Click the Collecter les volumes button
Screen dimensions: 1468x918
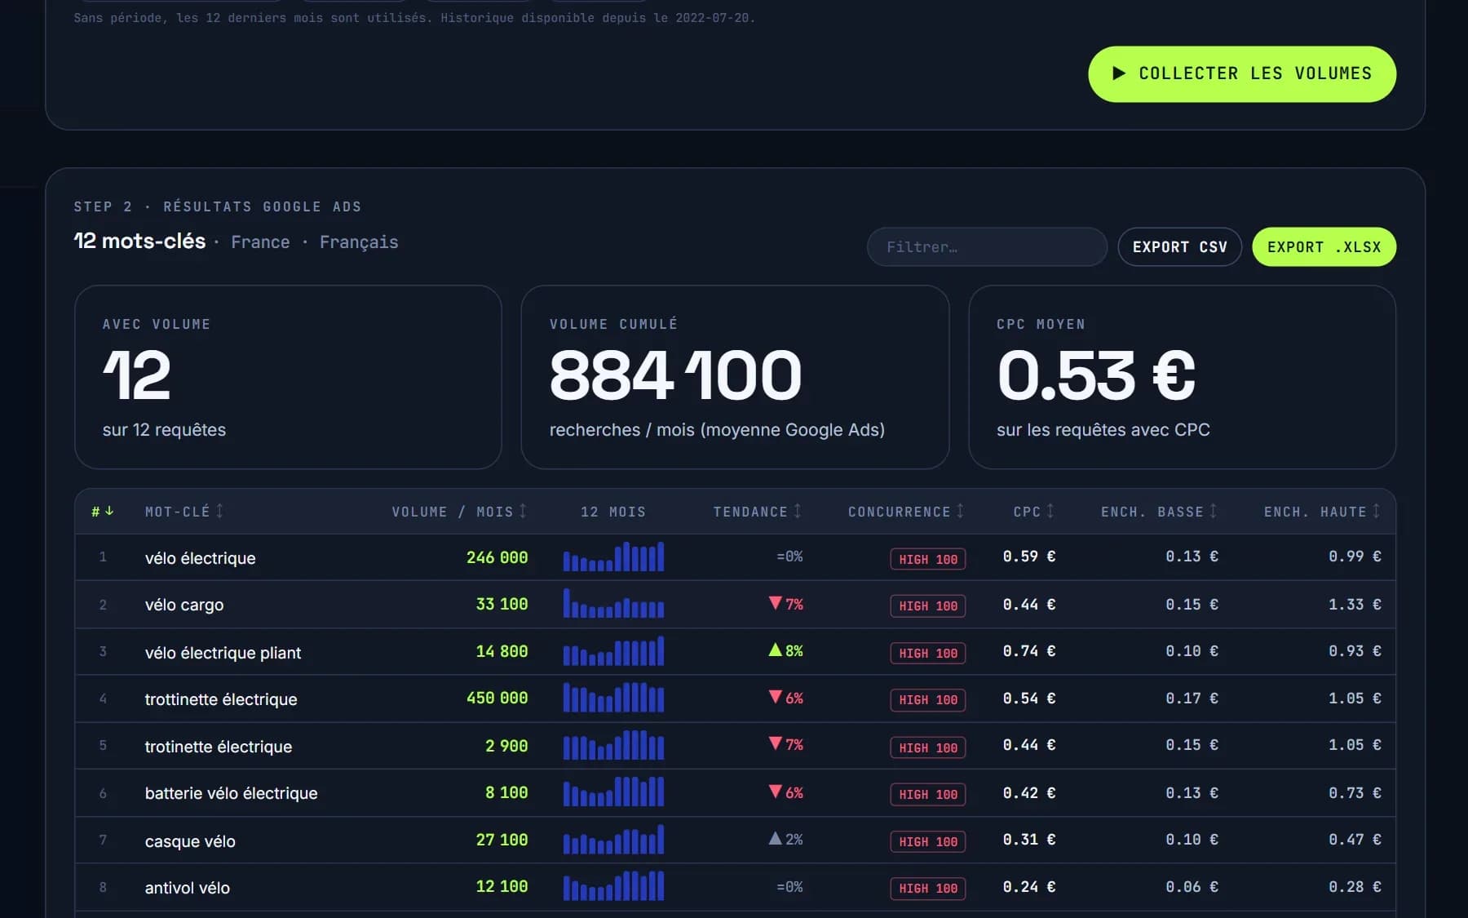coord(1241,73)
